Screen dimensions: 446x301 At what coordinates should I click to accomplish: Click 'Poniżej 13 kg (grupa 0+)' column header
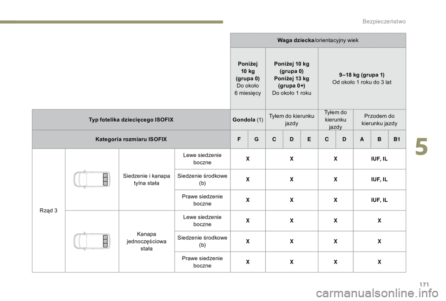click(x=292, y=82)
